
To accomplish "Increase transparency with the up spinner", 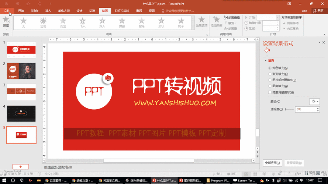I will click(x=318, y=108).
